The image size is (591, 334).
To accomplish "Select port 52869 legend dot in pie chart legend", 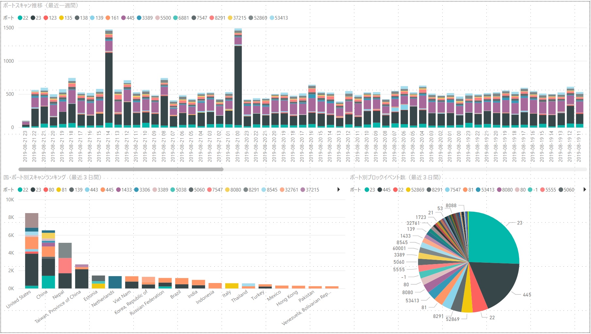I will pyautogui.click(x=408, y=190).
